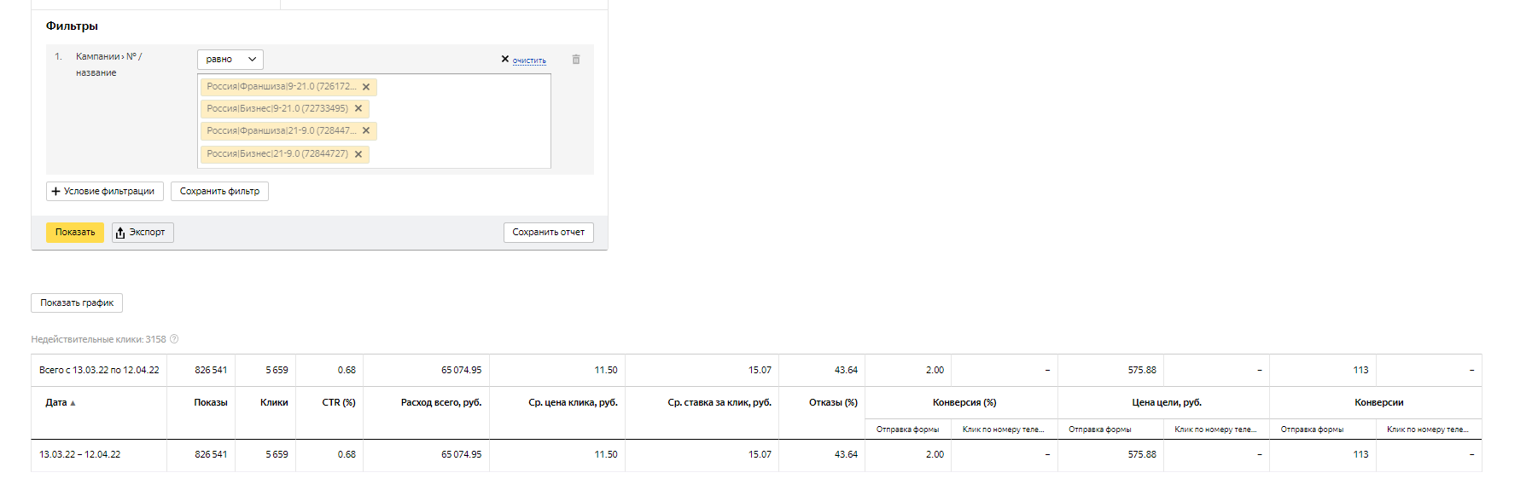
Task: Remove the Россия|Бизнес|21-9.0 campaign tag
Action: [358, 154]
